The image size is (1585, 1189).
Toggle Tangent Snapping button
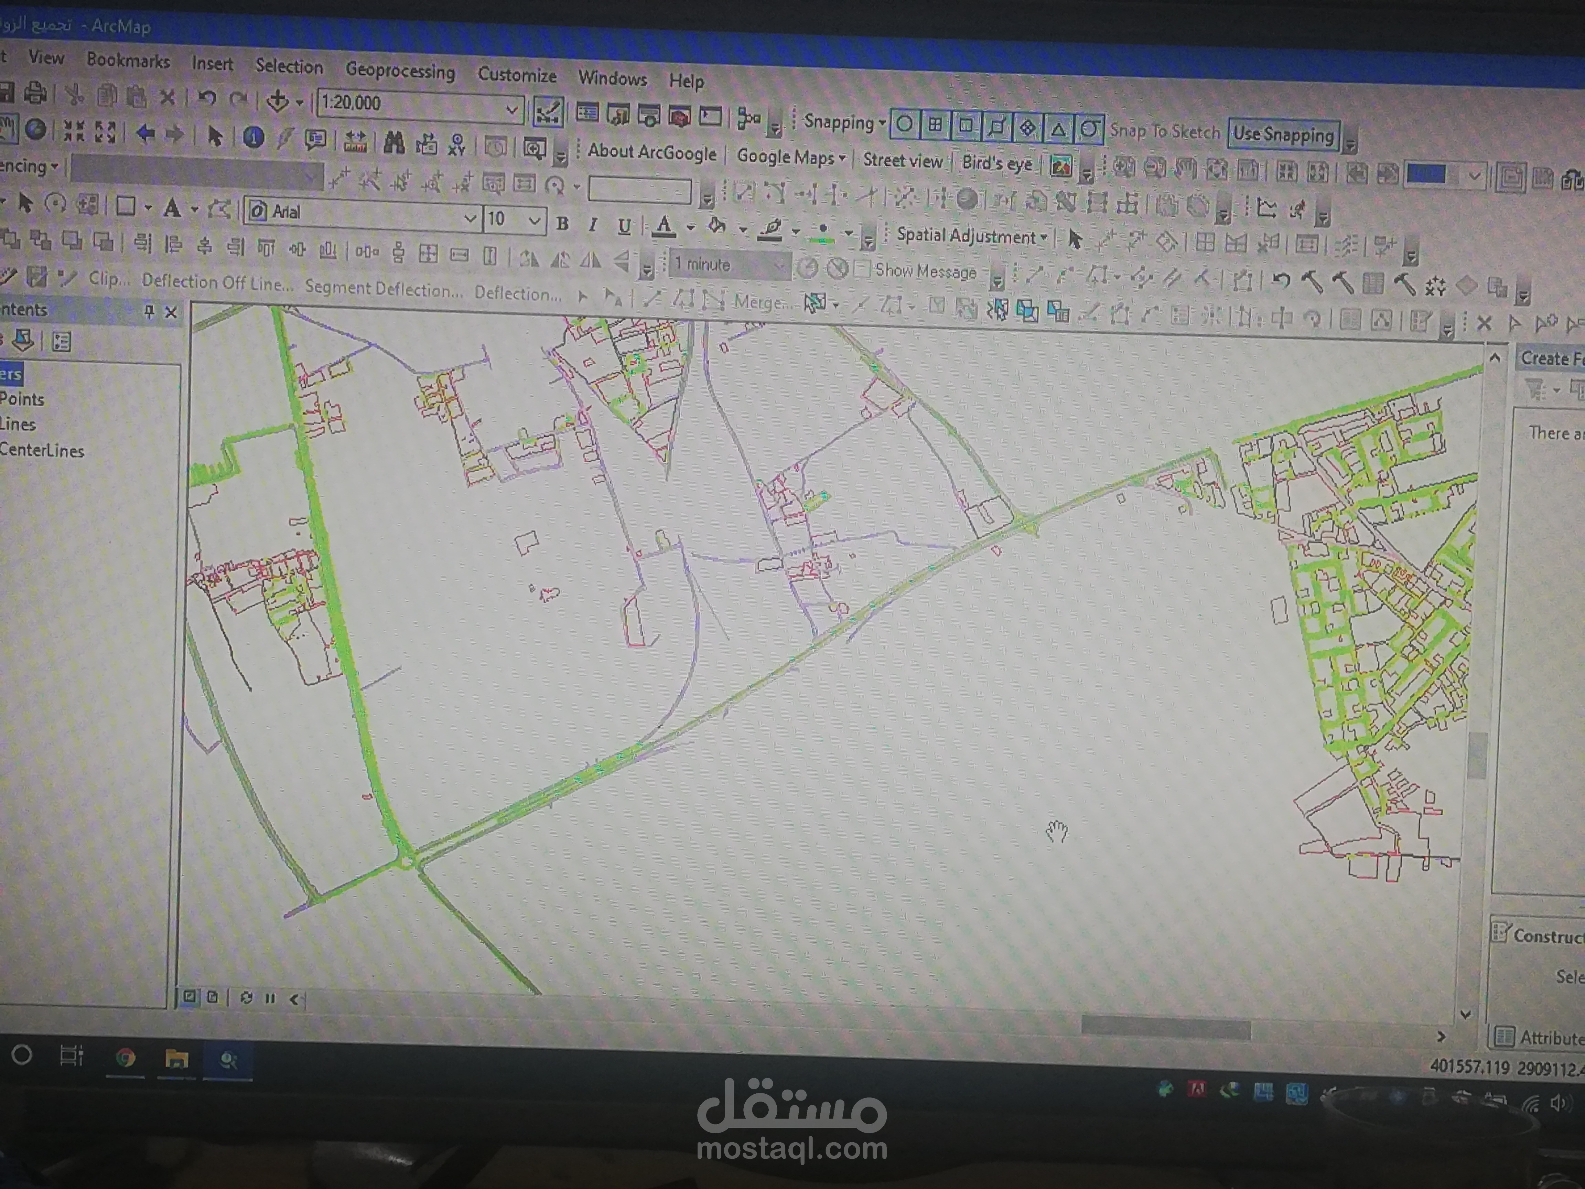(1089, 130)
